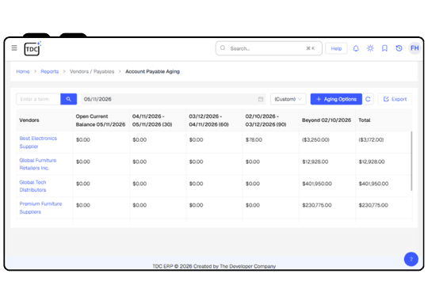Click the Beyond 02/10/2026 column header
The height and width of the screenshot is (304, 428).
click(327, 120)
